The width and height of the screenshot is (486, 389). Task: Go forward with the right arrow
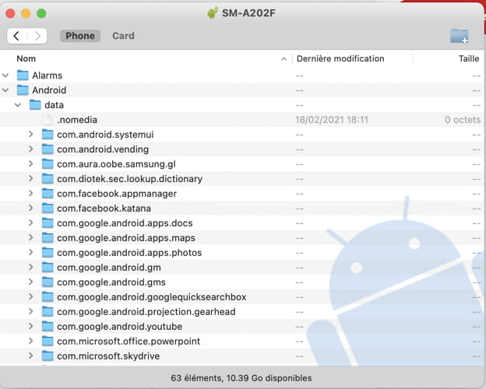[x=37, y=36]
